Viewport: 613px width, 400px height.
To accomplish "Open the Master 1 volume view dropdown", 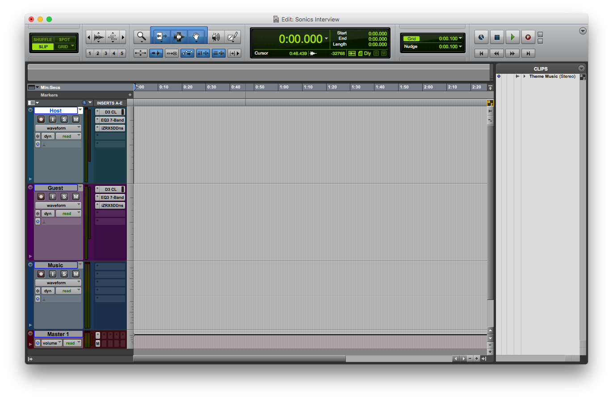I will click(x=52, y=343).
